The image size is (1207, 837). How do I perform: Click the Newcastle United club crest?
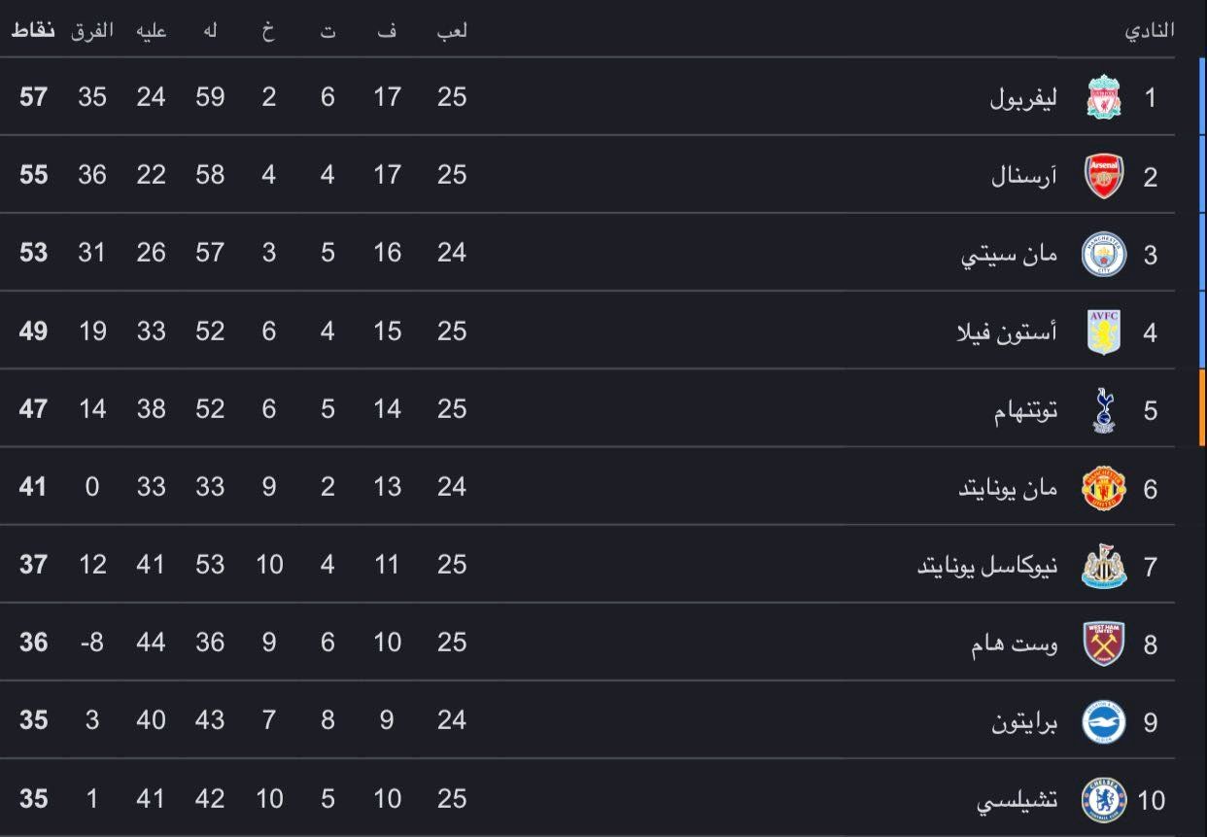[1103, 564]
